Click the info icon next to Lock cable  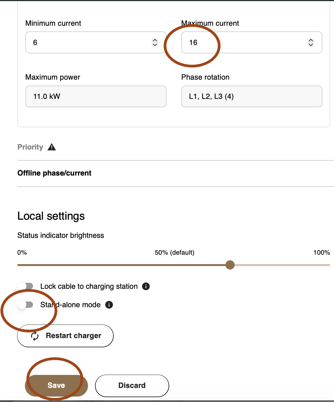(x=146, y=286)
